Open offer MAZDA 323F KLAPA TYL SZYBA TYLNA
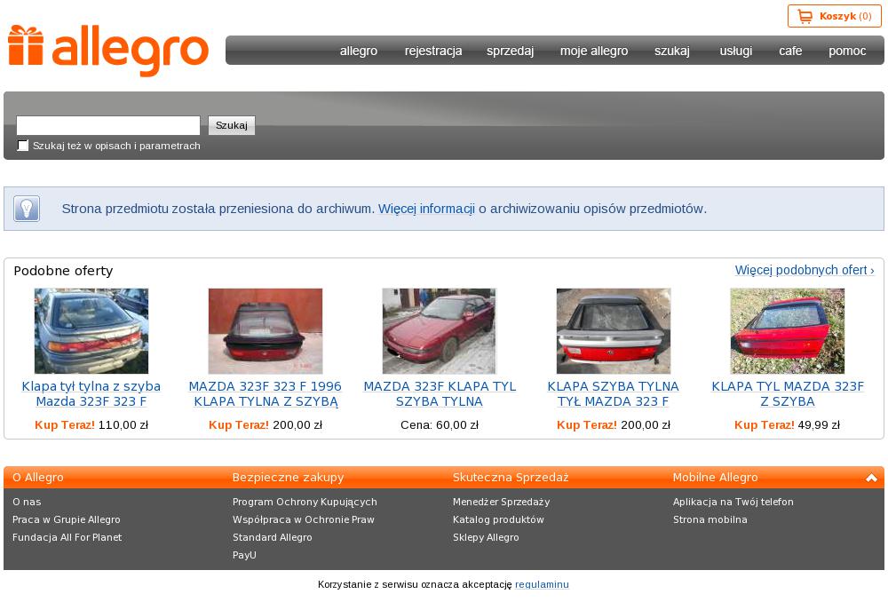The width and height of the screenshot is (888, 602). (440, 393)
